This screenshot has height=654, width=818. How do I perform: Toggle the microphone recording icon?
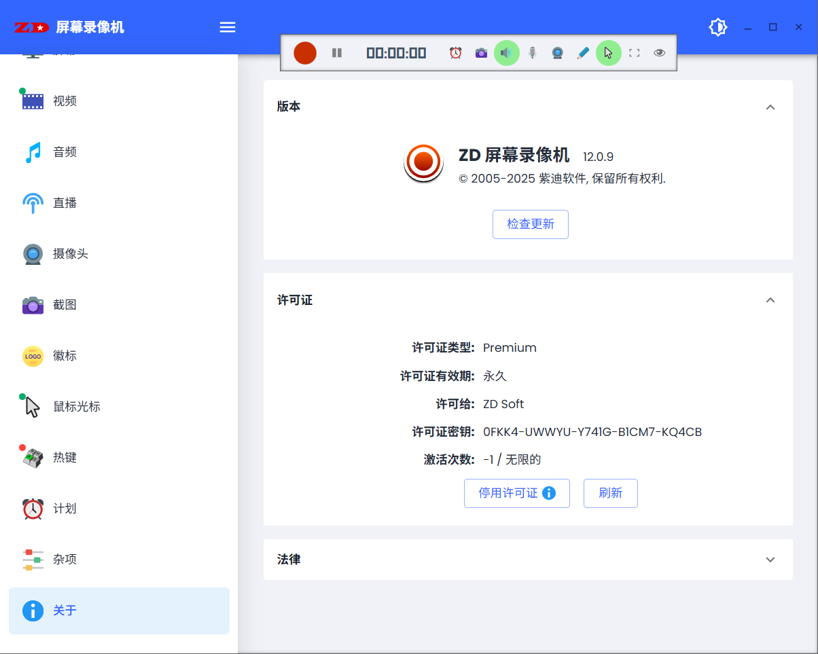click(x=532, y=53)
